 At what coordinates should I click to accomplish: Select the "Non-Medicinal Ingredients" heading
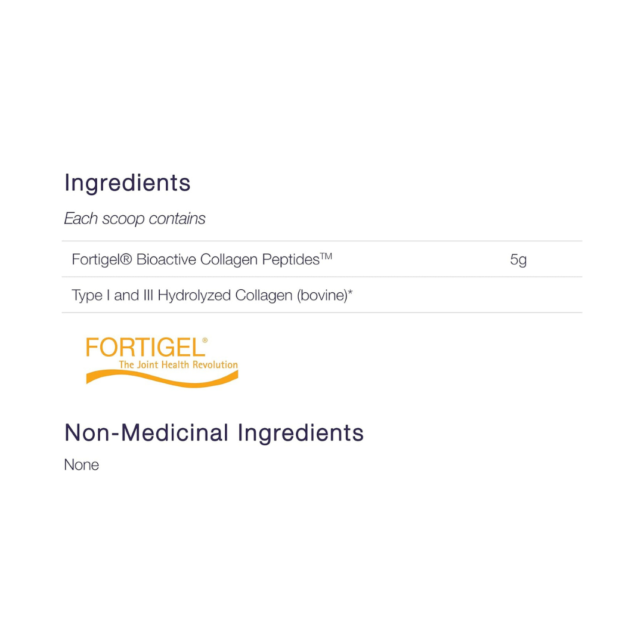(x=213, y=433)
